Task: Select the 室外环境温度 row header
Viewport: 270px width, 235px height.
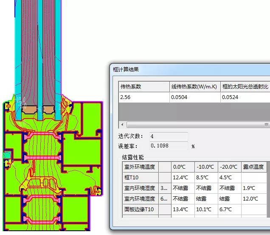Action: [x=141, y=167]
